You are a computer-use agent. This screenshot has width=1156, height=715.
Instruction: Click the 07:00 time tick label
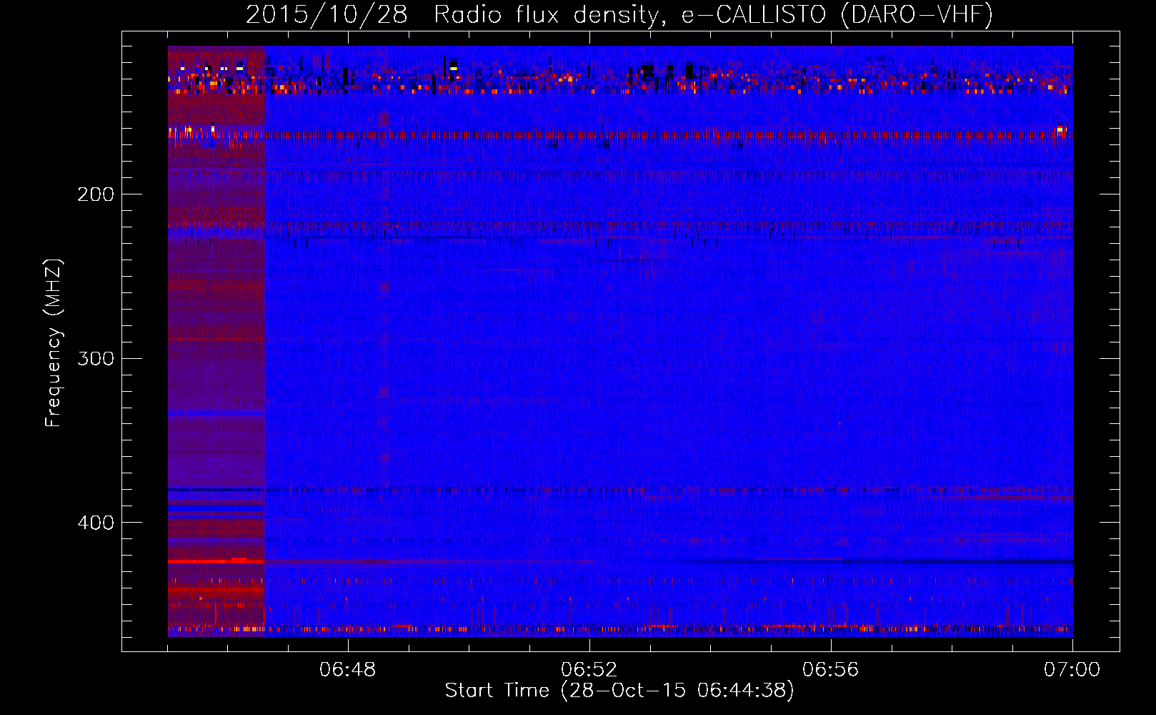point(1072,670)
